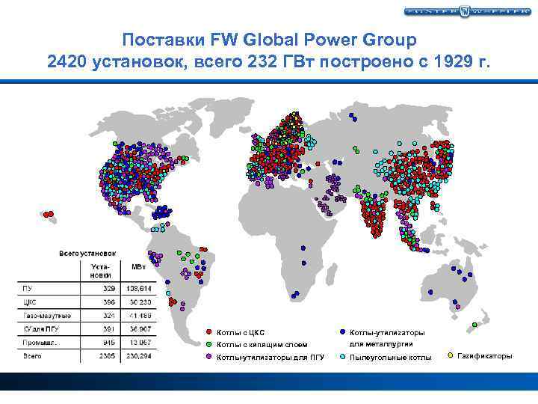
Task: Click the 'КУ для ПГУ' row label
Action: [x=41, y=329]
